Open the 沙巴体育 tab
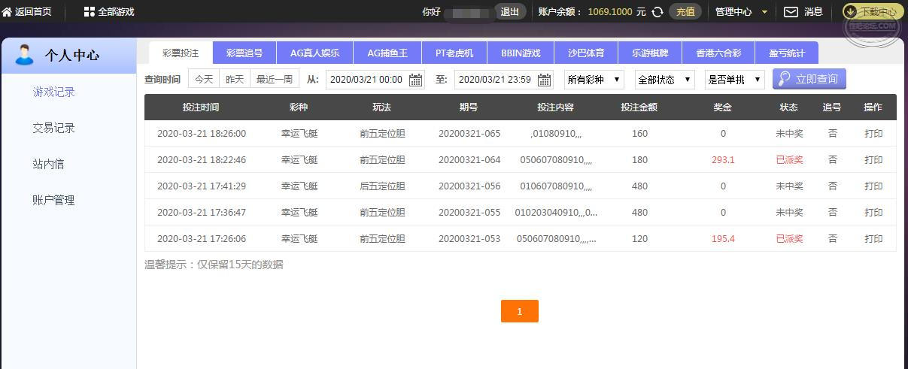 click(586, 53)
